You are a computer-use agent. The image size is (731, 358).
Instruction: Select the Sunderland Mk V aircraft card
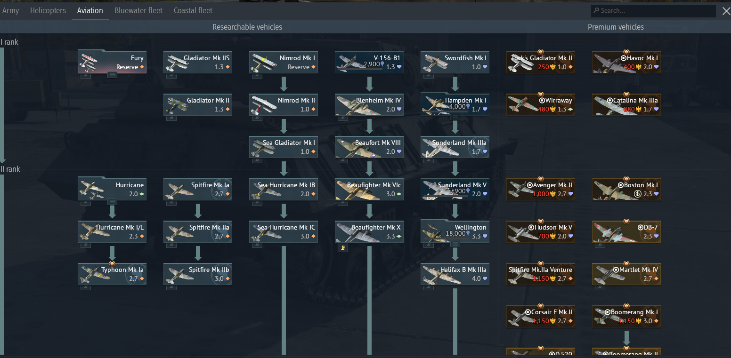[x=455, y=190]
